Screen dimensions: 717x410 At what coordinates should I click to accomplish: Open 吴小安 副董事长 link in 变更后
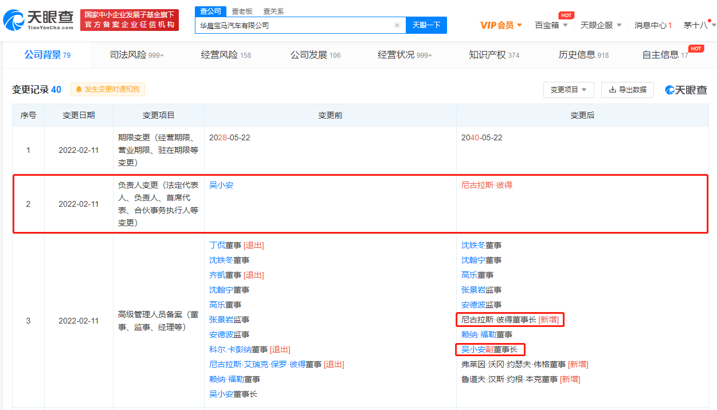[473, 349]
